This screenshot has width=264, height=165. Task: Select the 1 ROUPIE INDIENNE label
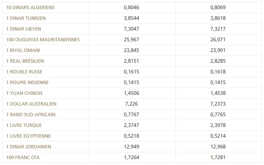[x=27, y=82]
